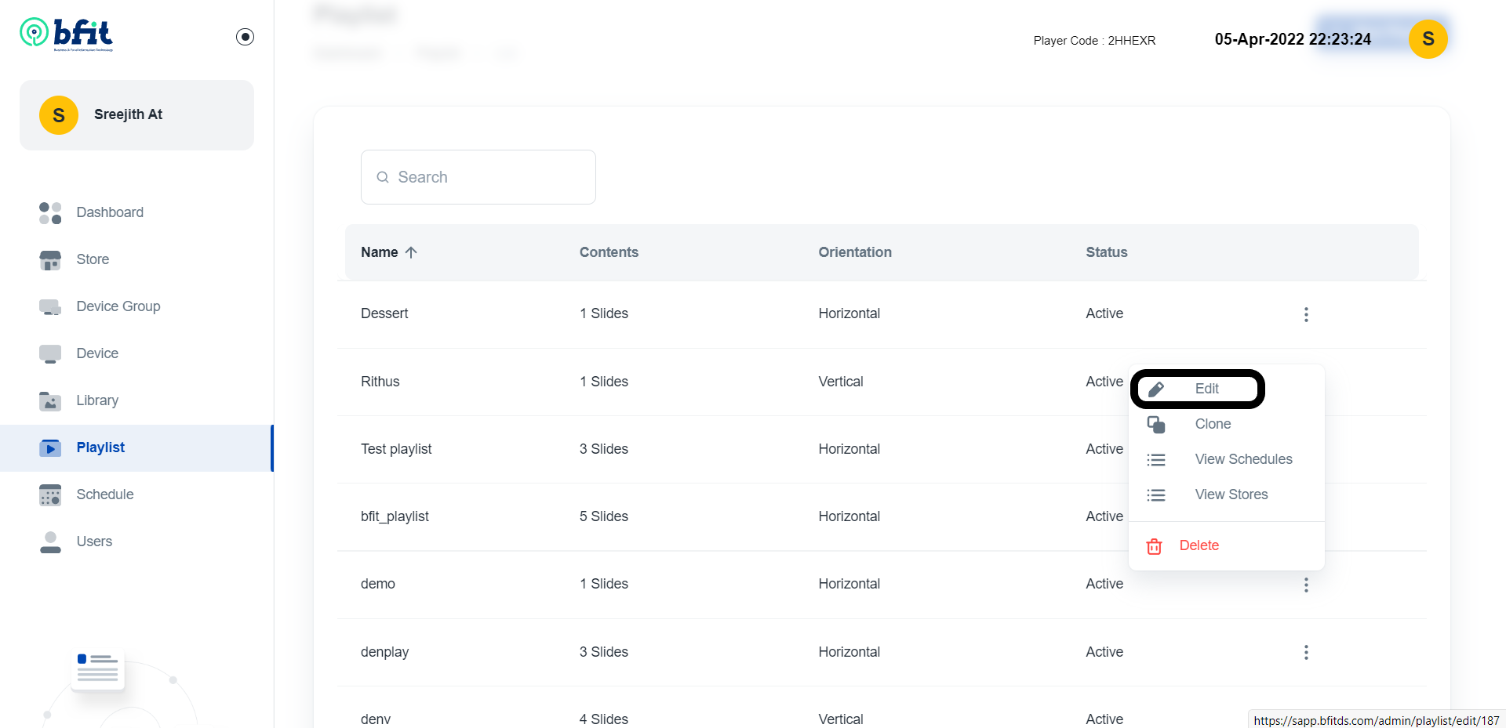This screenshot has height=728, width=1506.
Task: Click the Edit pencil icon
Action: 1156,389
